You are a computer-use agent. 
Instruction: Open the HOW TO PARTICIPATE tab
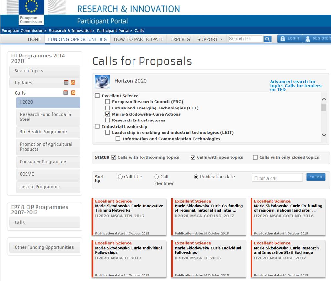[138, 39]
